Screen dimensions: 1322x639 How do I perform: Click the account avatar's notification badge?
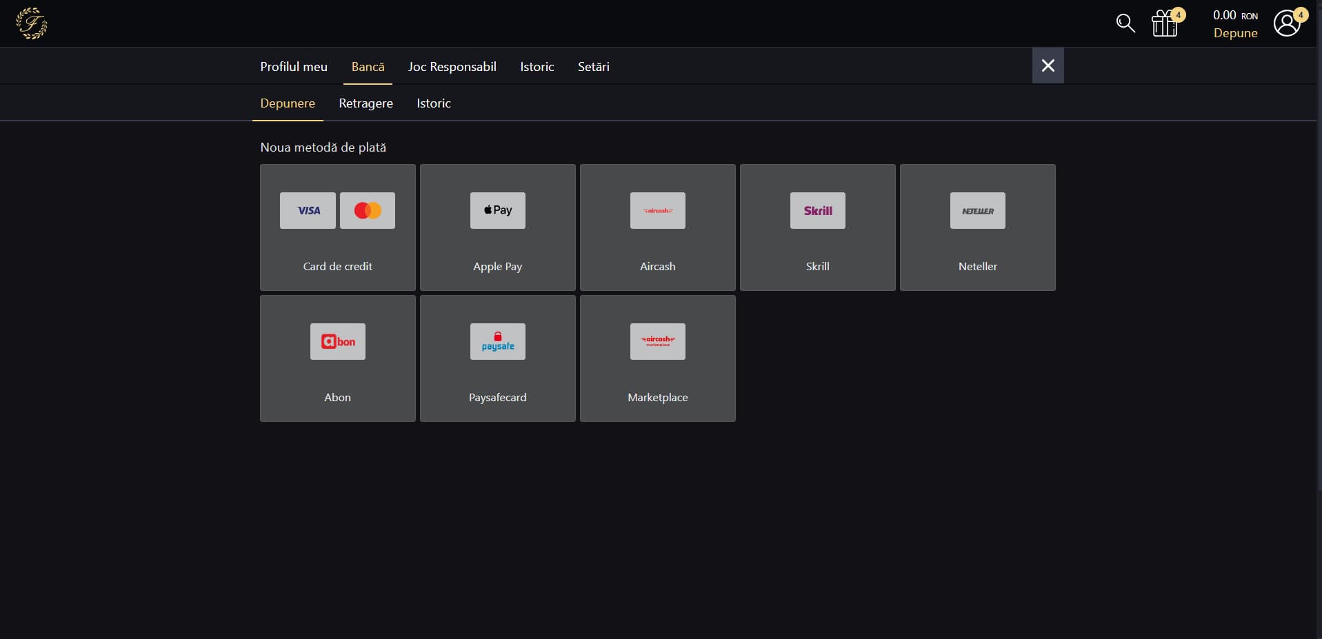[x=1301, y=14]
